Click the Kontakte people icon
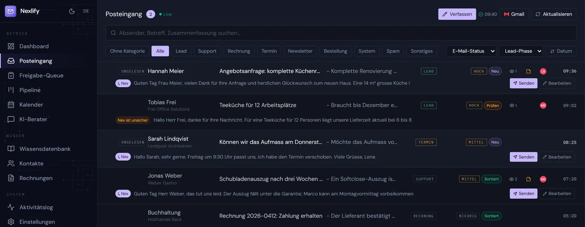 click(11, 163)
